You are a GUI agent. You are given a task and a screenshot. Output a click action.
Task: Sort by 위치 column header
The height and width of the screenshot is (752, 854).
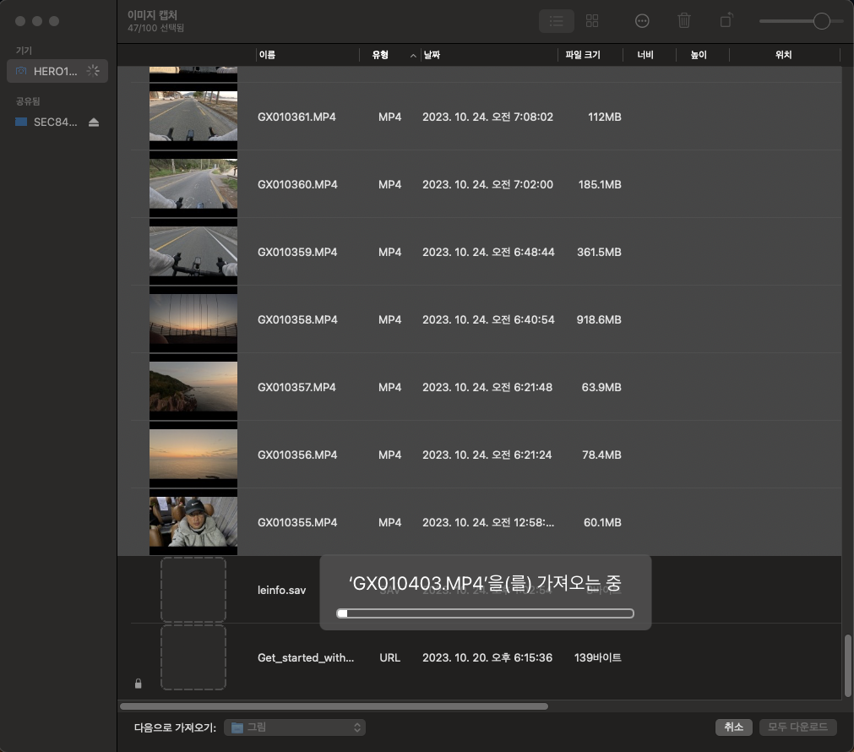[784, 54]
